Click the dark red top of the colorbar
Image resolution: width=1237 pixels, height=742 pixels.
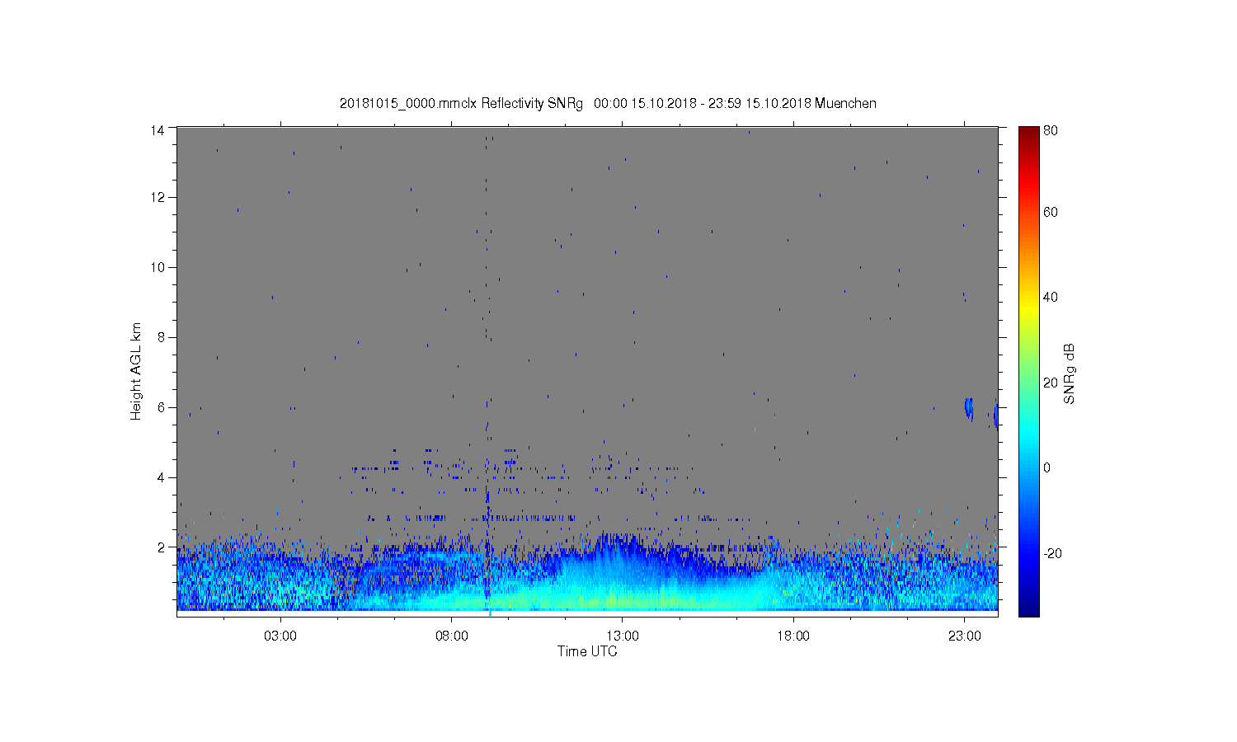pyautogui.click(x=1028, y=134)
